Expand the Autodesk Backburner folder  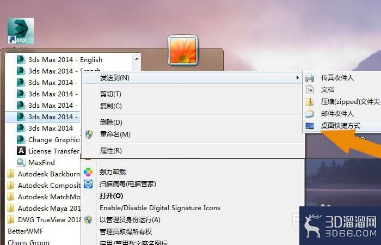pyautogui.click(x=49, y=174)
